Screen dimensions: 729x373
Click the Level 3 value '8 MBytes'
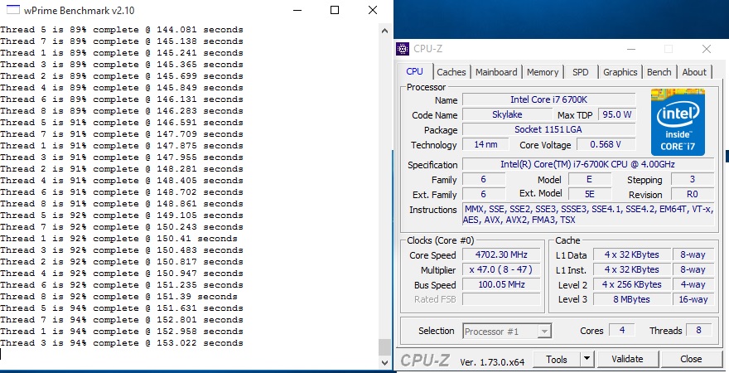(x=632, y=299)
